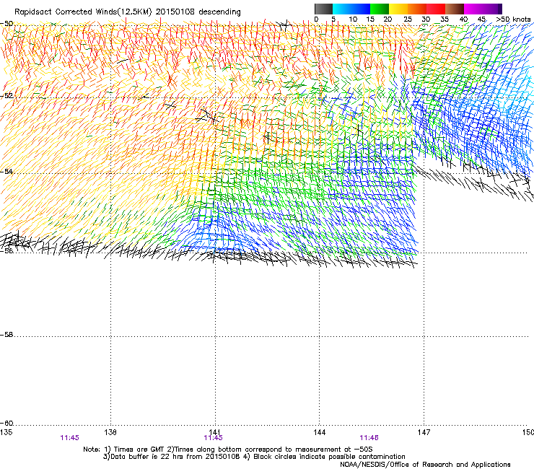
Task: Click the purple 11:46 time label
Action: point(369,438)
